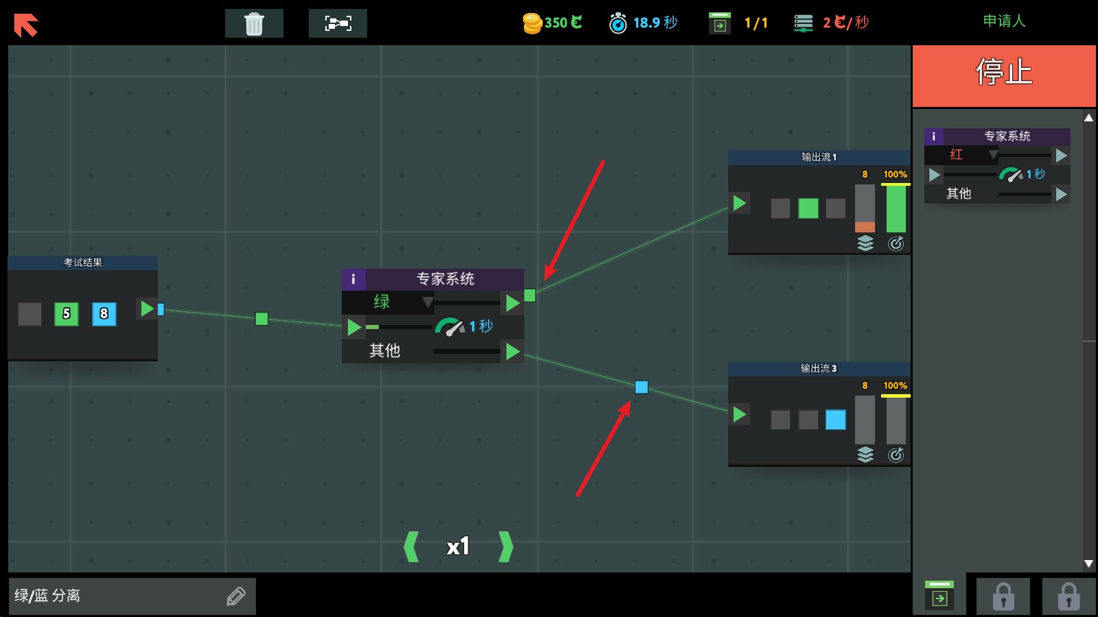The image size is (1098, 617).
Task: Click the 输出流 3 input port arrow
Action: point(739,414)
